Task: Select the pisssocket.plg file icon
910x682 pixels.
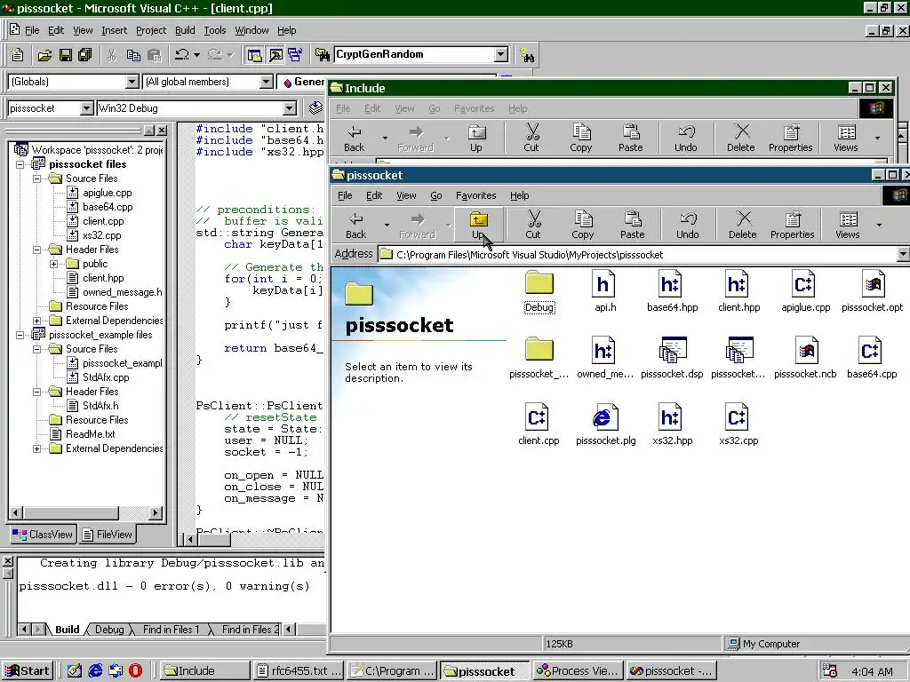Action: click(x=606, y=424)
